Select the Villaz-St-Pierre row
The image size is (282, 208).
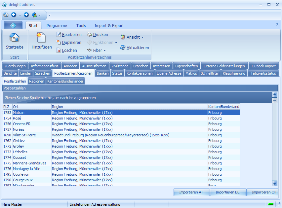point(24,135)
